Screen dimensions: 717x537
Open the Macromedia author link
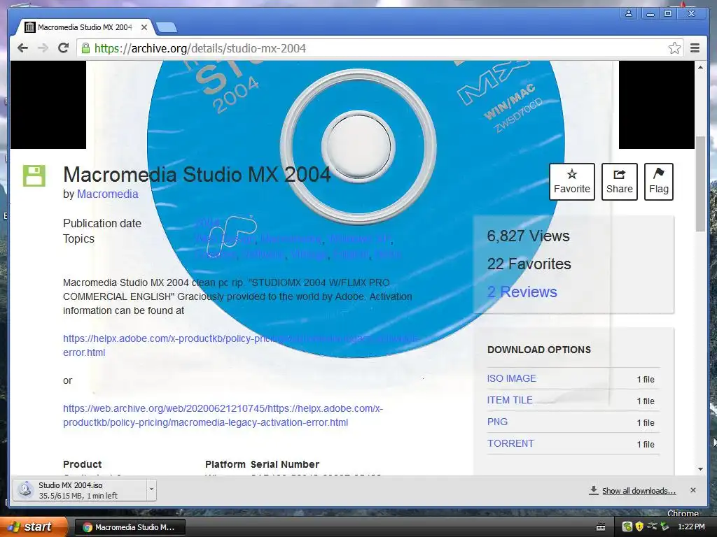coord(107,194)
